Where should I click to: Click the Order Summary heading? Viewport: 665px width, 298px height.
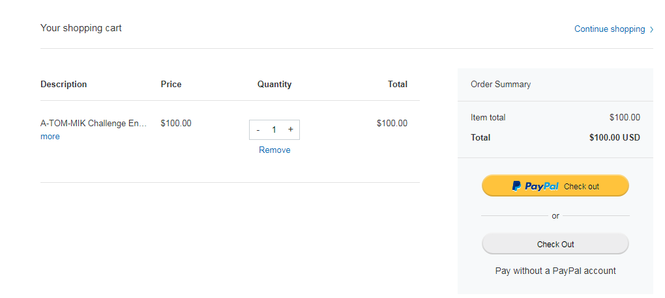(x=501, y=84)
